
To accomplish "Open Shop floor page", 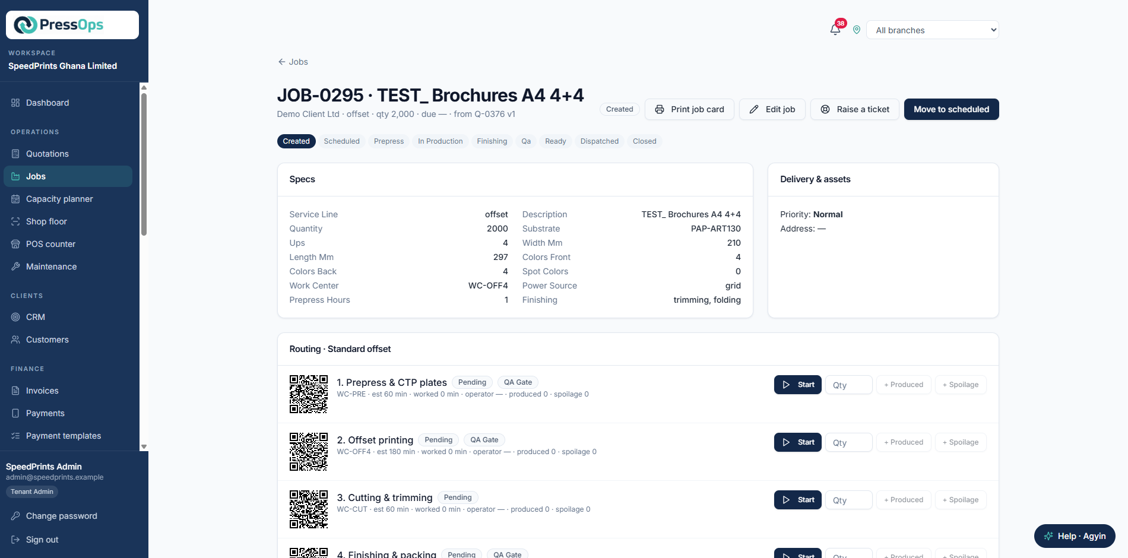I will [68, 221].
